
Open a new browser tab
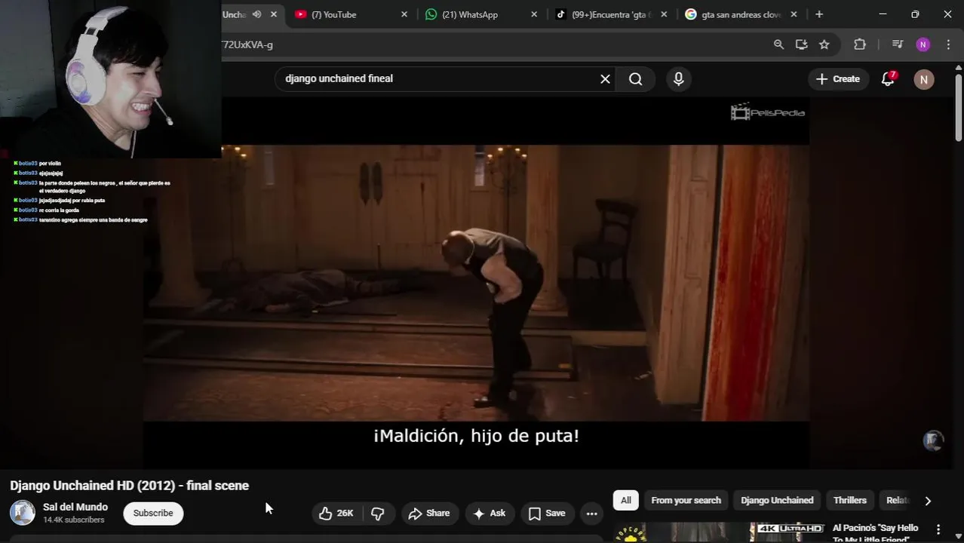coord(819,14)
